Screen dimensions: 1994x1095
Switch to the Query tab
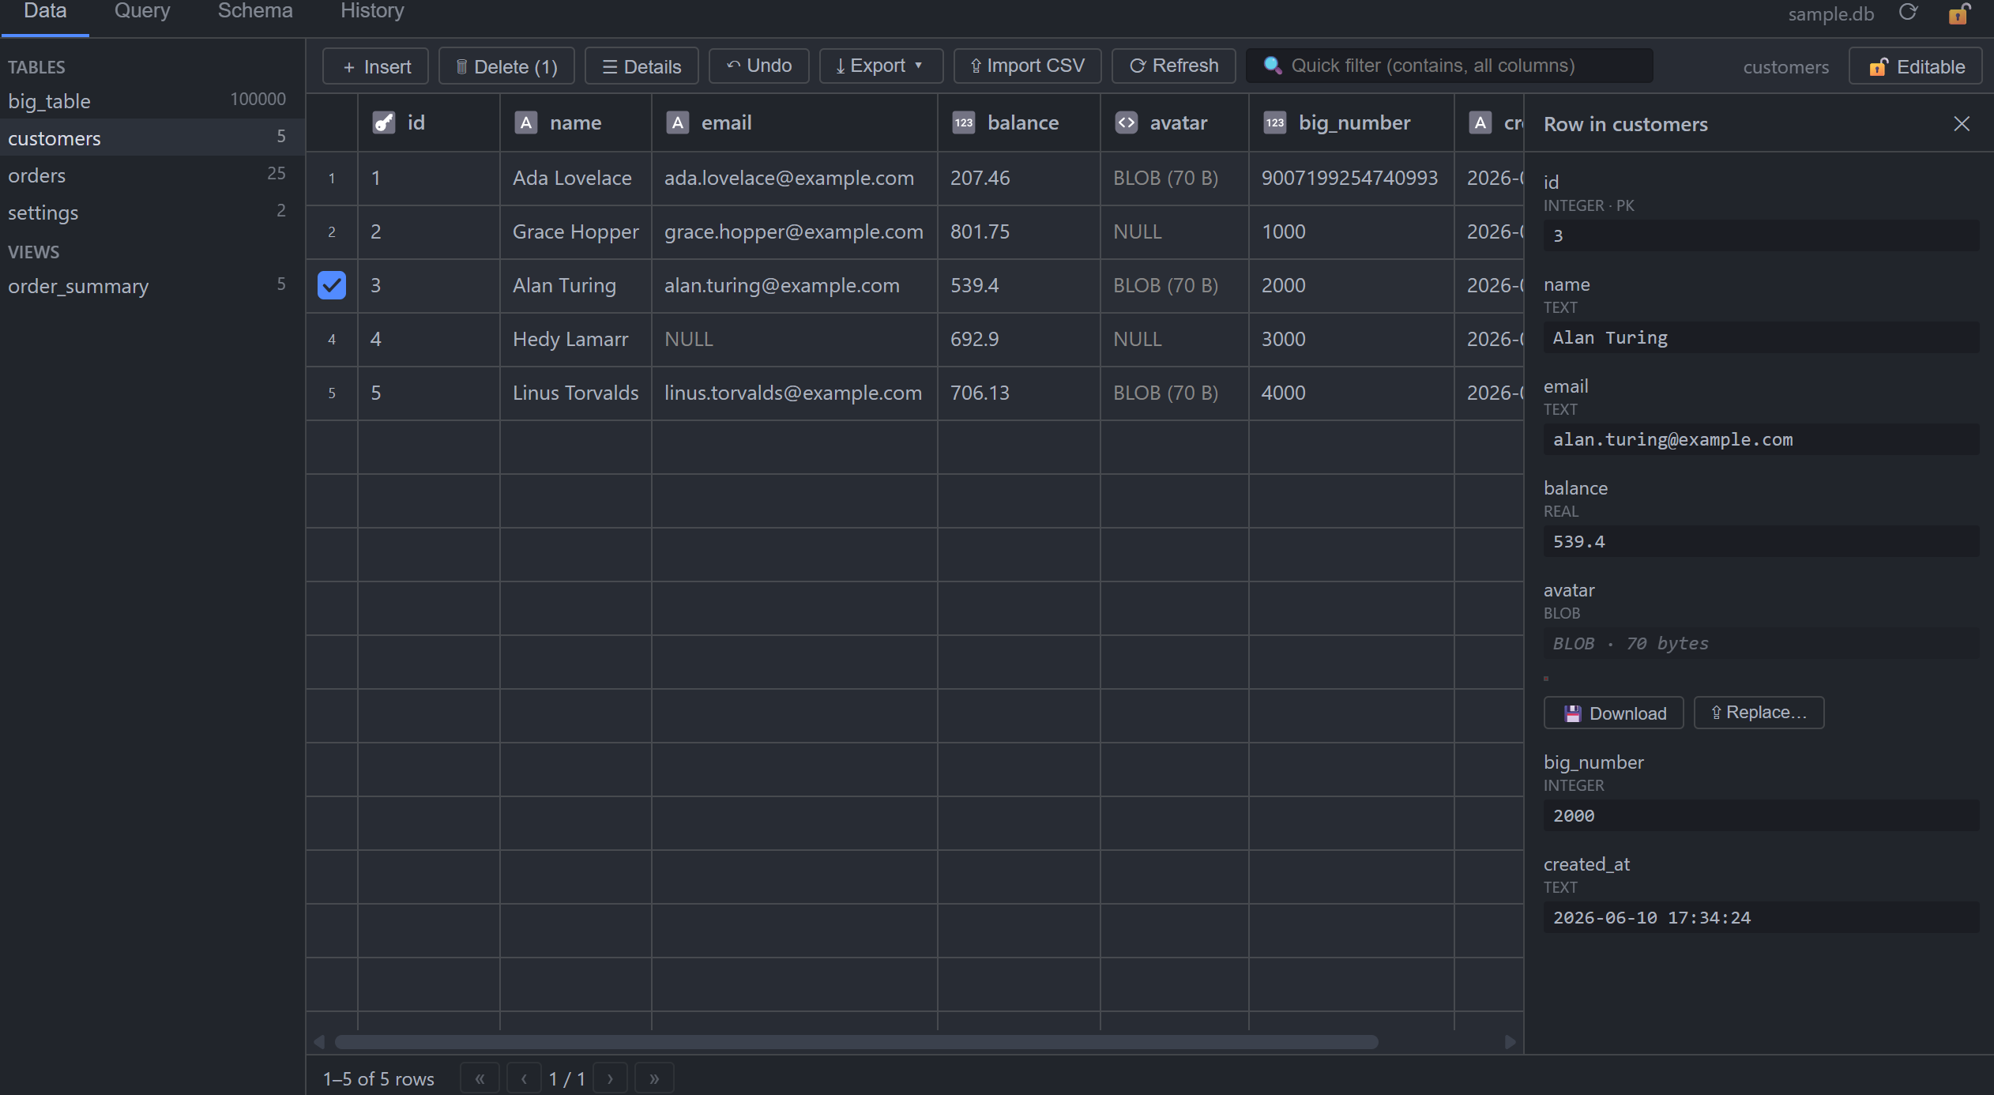(x=142, y=12)
